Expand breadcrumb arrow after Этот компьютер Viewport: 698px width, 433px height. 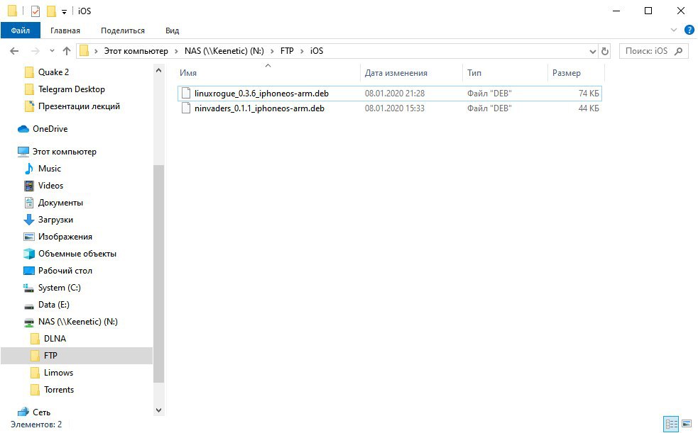(x=176, y=52)
